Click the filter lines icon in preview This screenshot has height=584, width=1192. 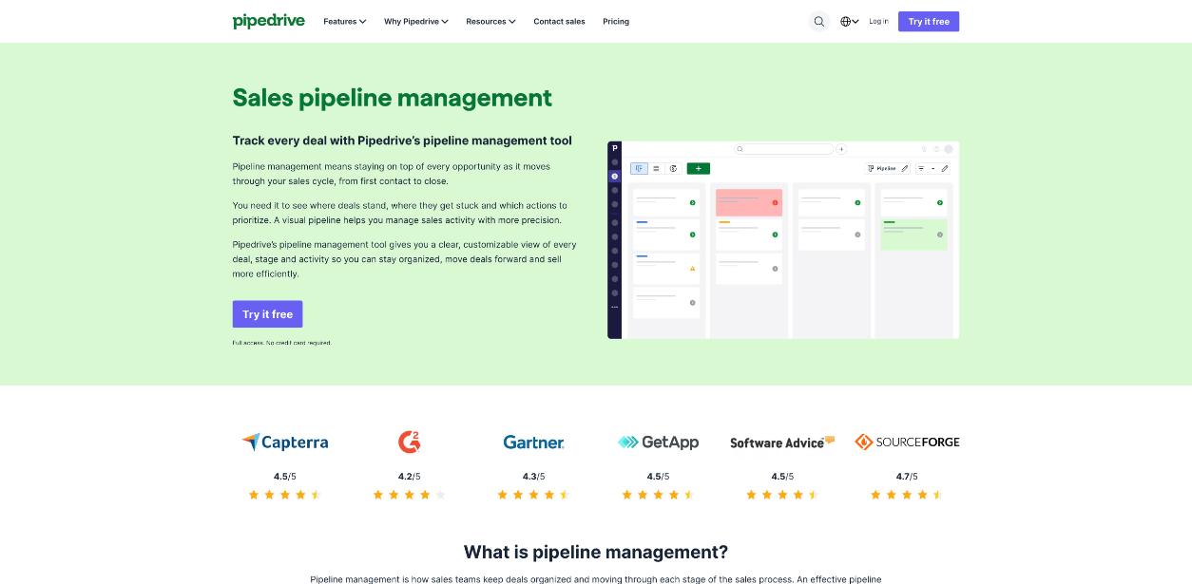tap(921, 168)
